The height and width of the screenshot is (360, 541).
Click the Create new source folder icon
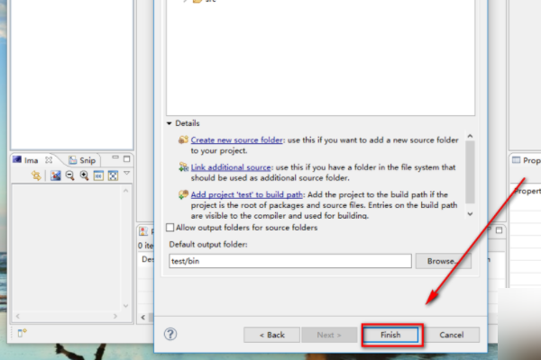[x=183, y=139]
